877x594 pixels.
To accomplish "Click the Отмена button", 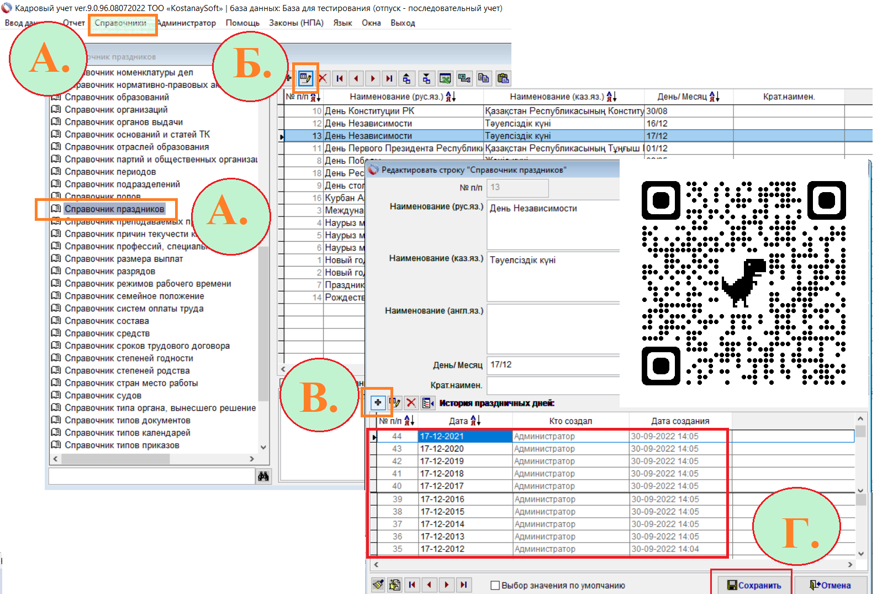I will pos(830,585).
